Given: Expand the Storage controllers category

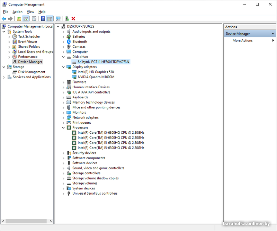Looking at the screenshot, I should point(63,174).
